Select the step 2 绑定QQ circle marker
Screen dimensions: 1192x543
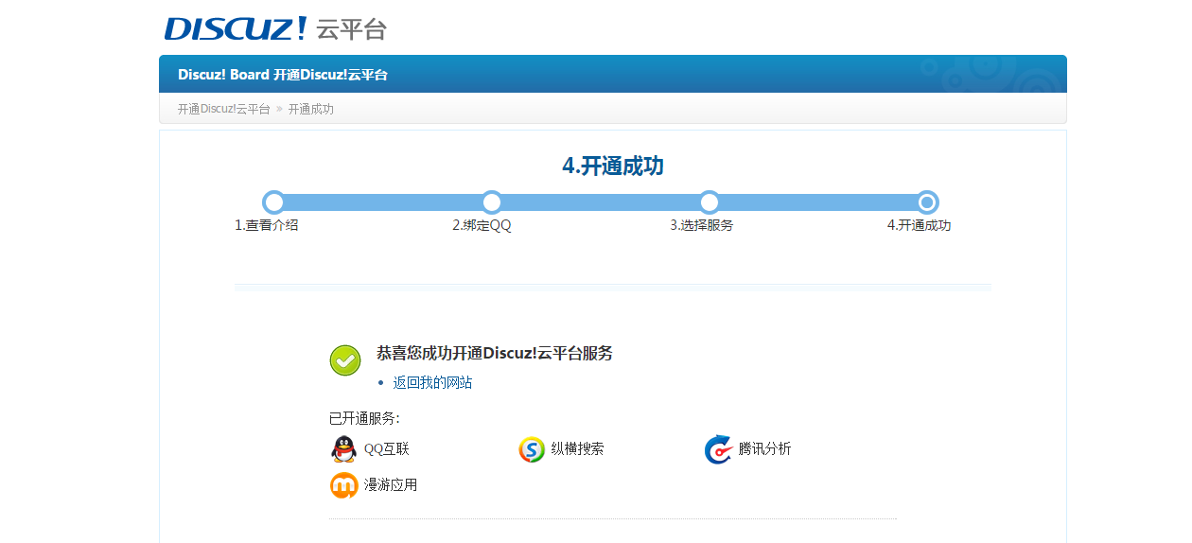click(x=491, y=201)
